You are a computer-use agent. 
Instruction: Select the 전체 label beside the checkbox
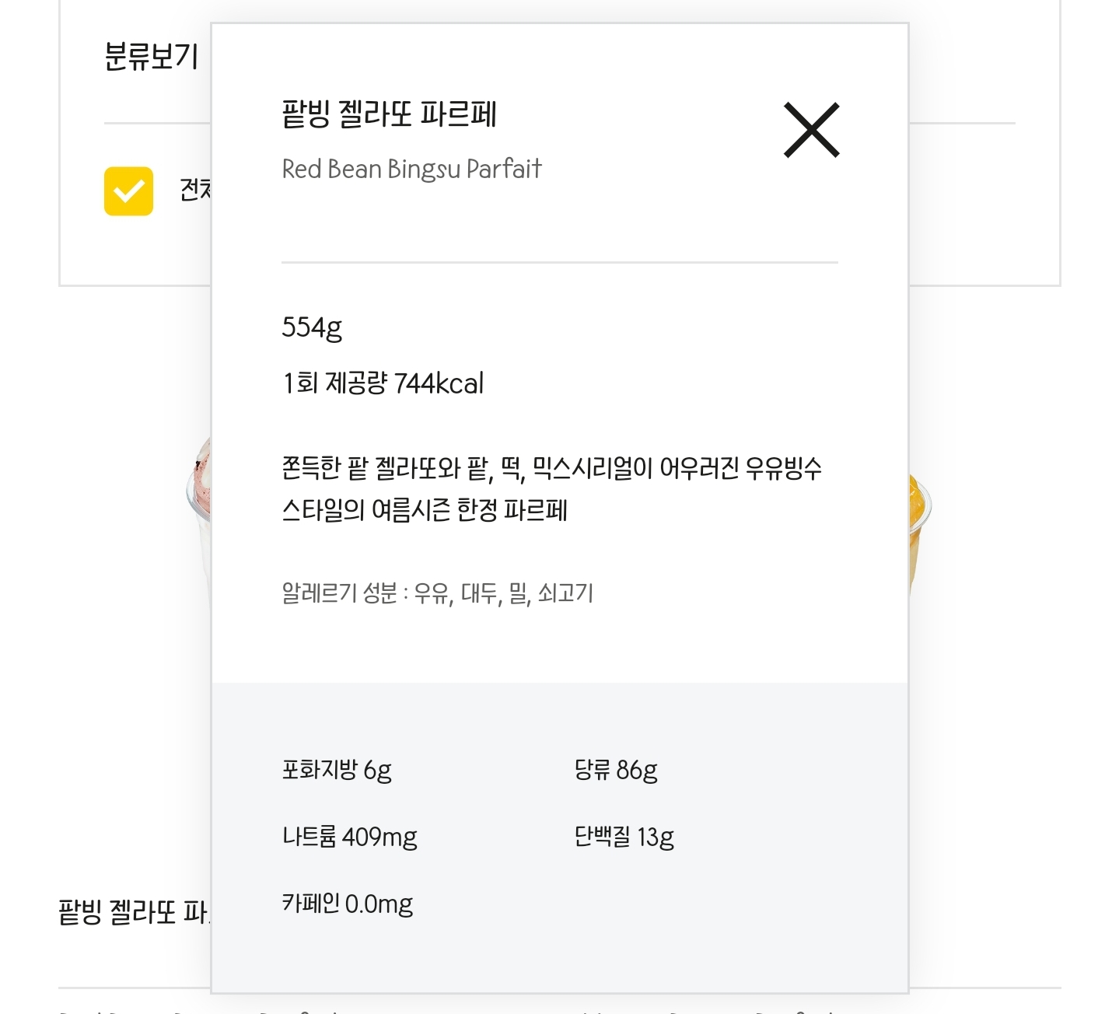pyautogui.click(x=195, y=189)
